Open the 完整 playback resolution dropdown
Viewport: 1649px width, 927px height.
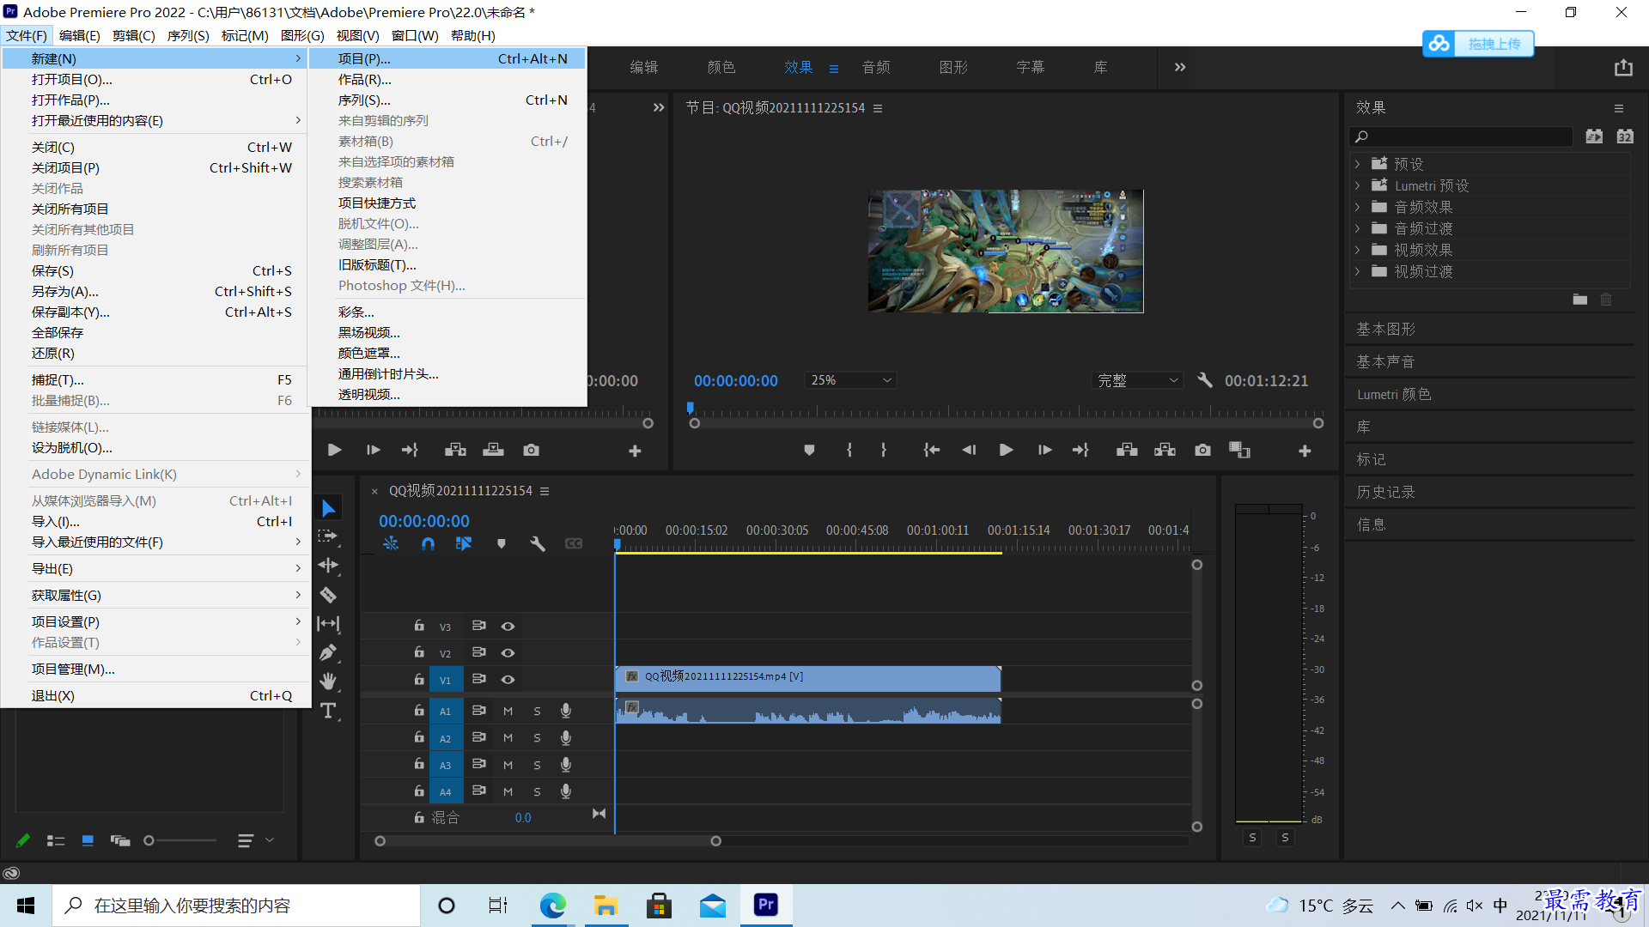click(x=1137, y=380)
